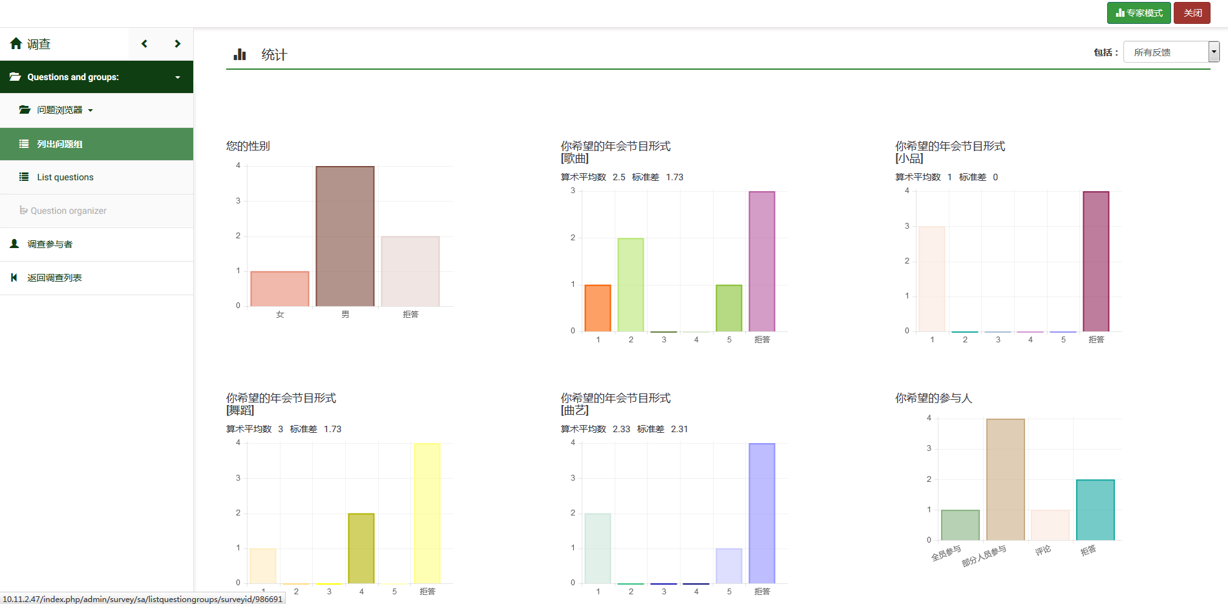The width and height of the screenshot is (1228, 604).
Task: Click the list icon next to List questions
Action: [24, 177]
